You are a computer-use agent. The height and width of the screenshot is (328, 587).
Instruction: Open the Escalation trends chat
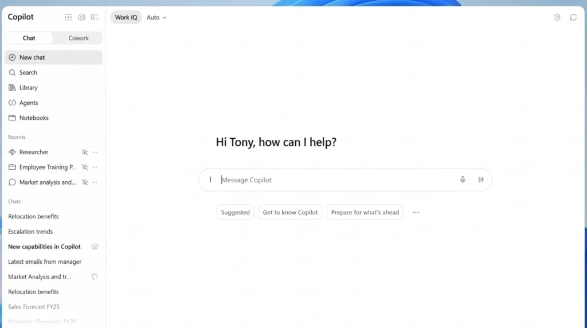pos(30,232)
